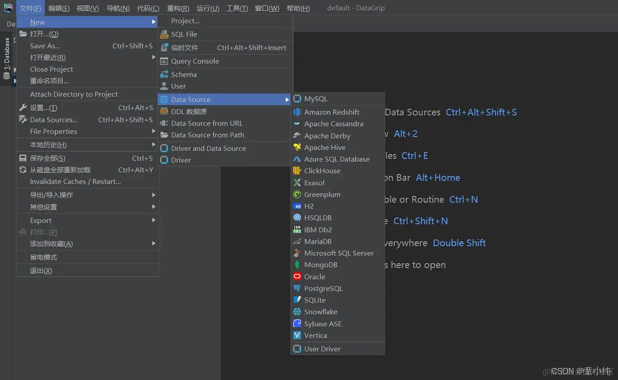Click the H2 database icon

pyautogui.click(x=297, y=206)
